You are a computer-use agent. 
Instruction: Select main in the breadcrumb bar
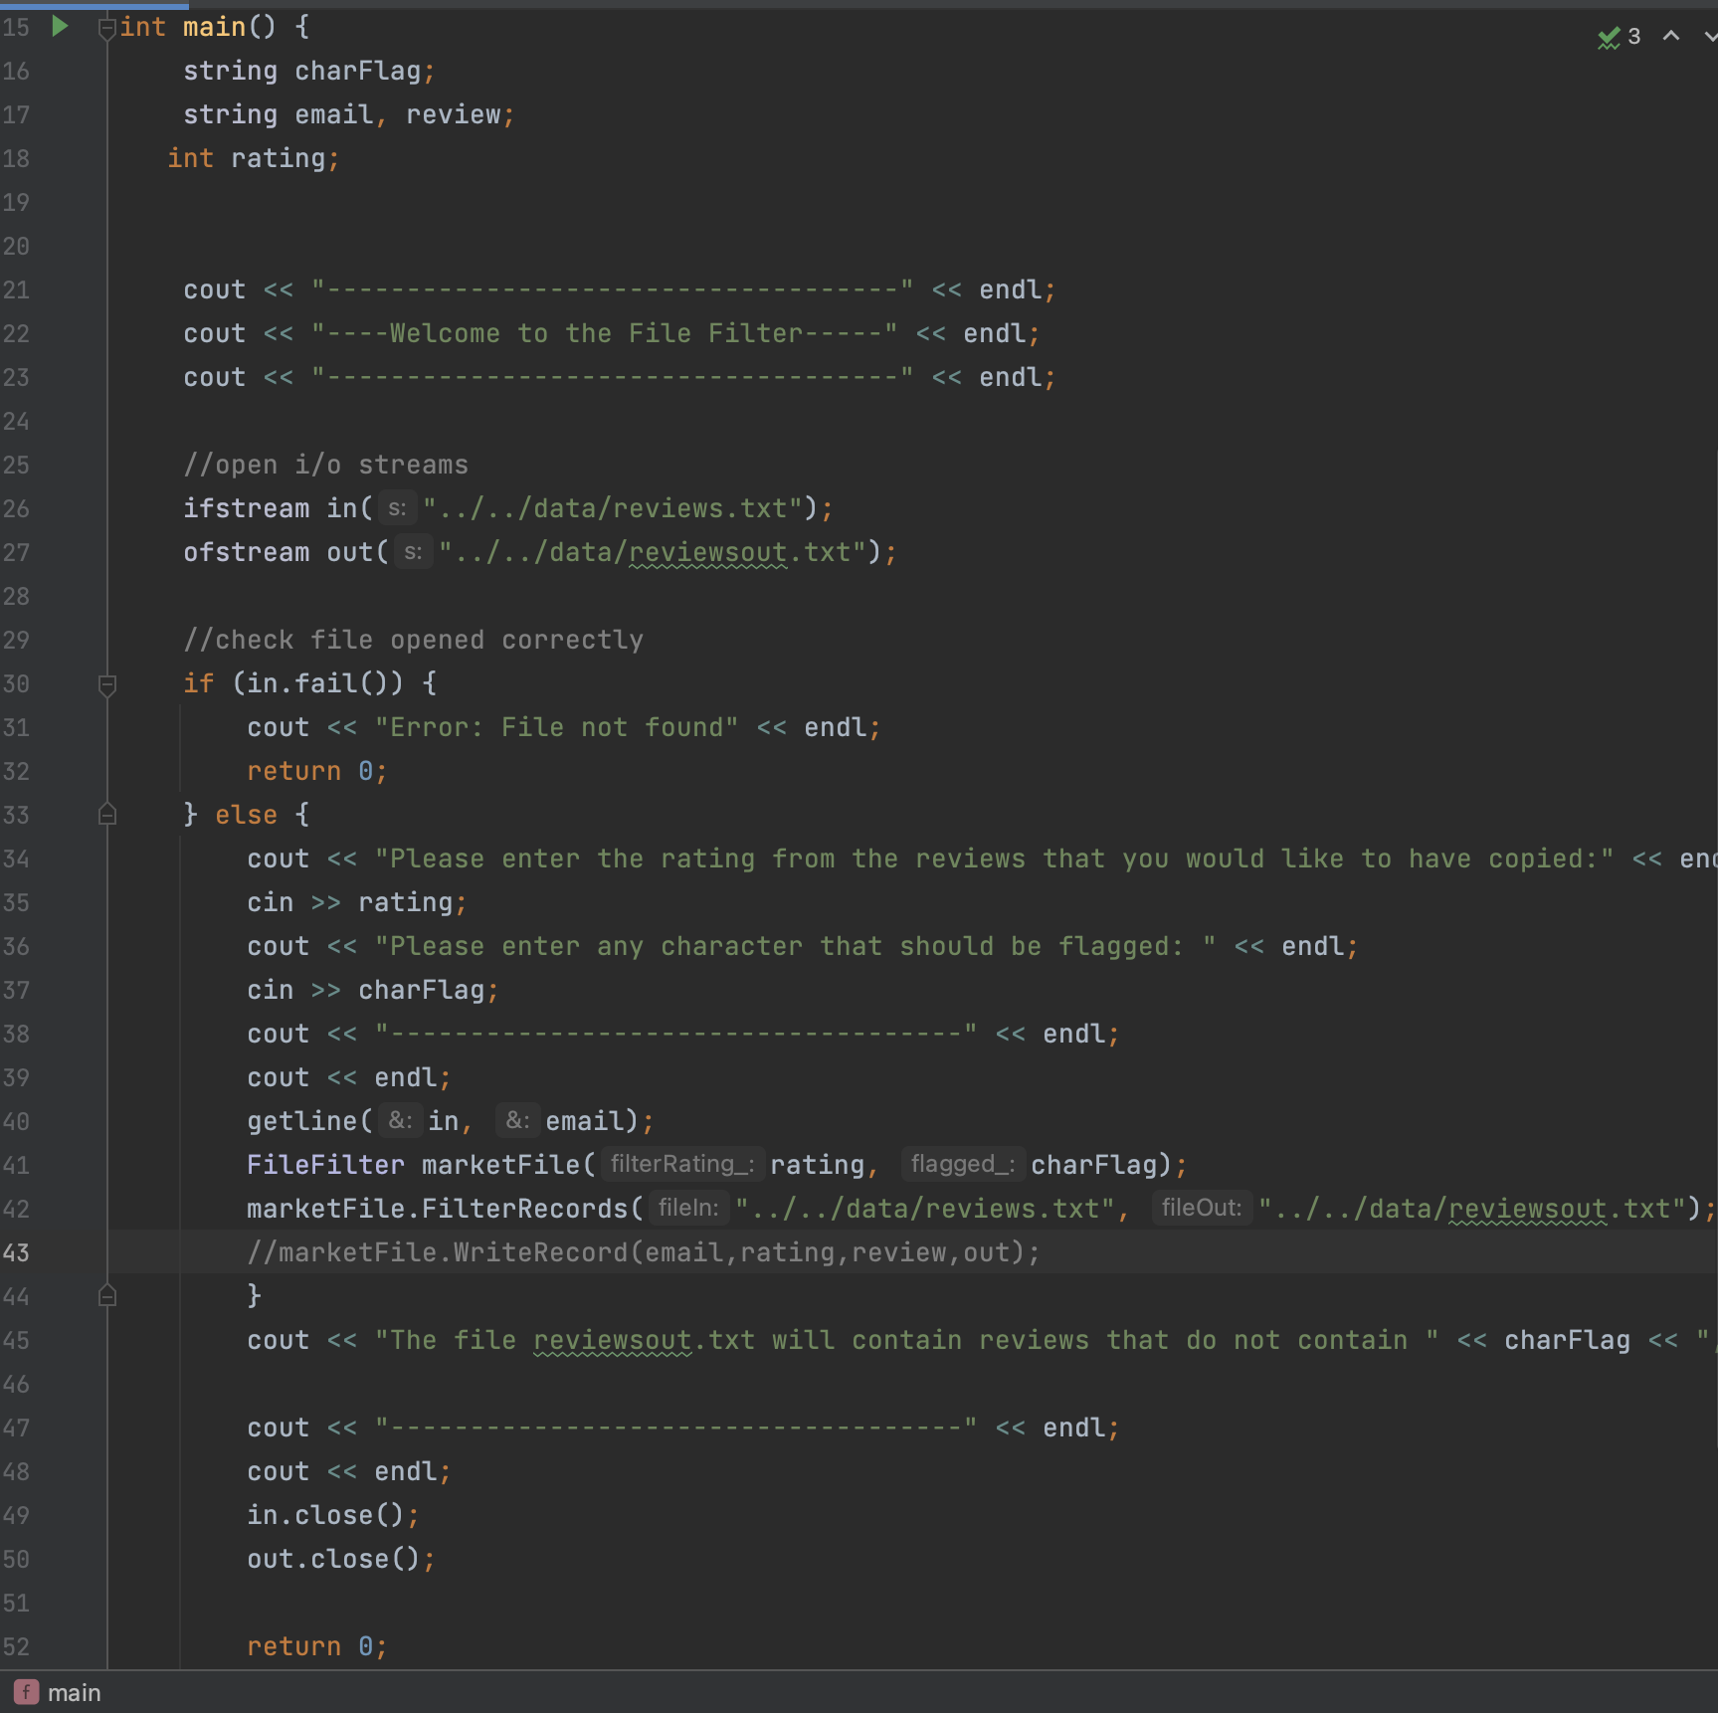[75, 1691]
